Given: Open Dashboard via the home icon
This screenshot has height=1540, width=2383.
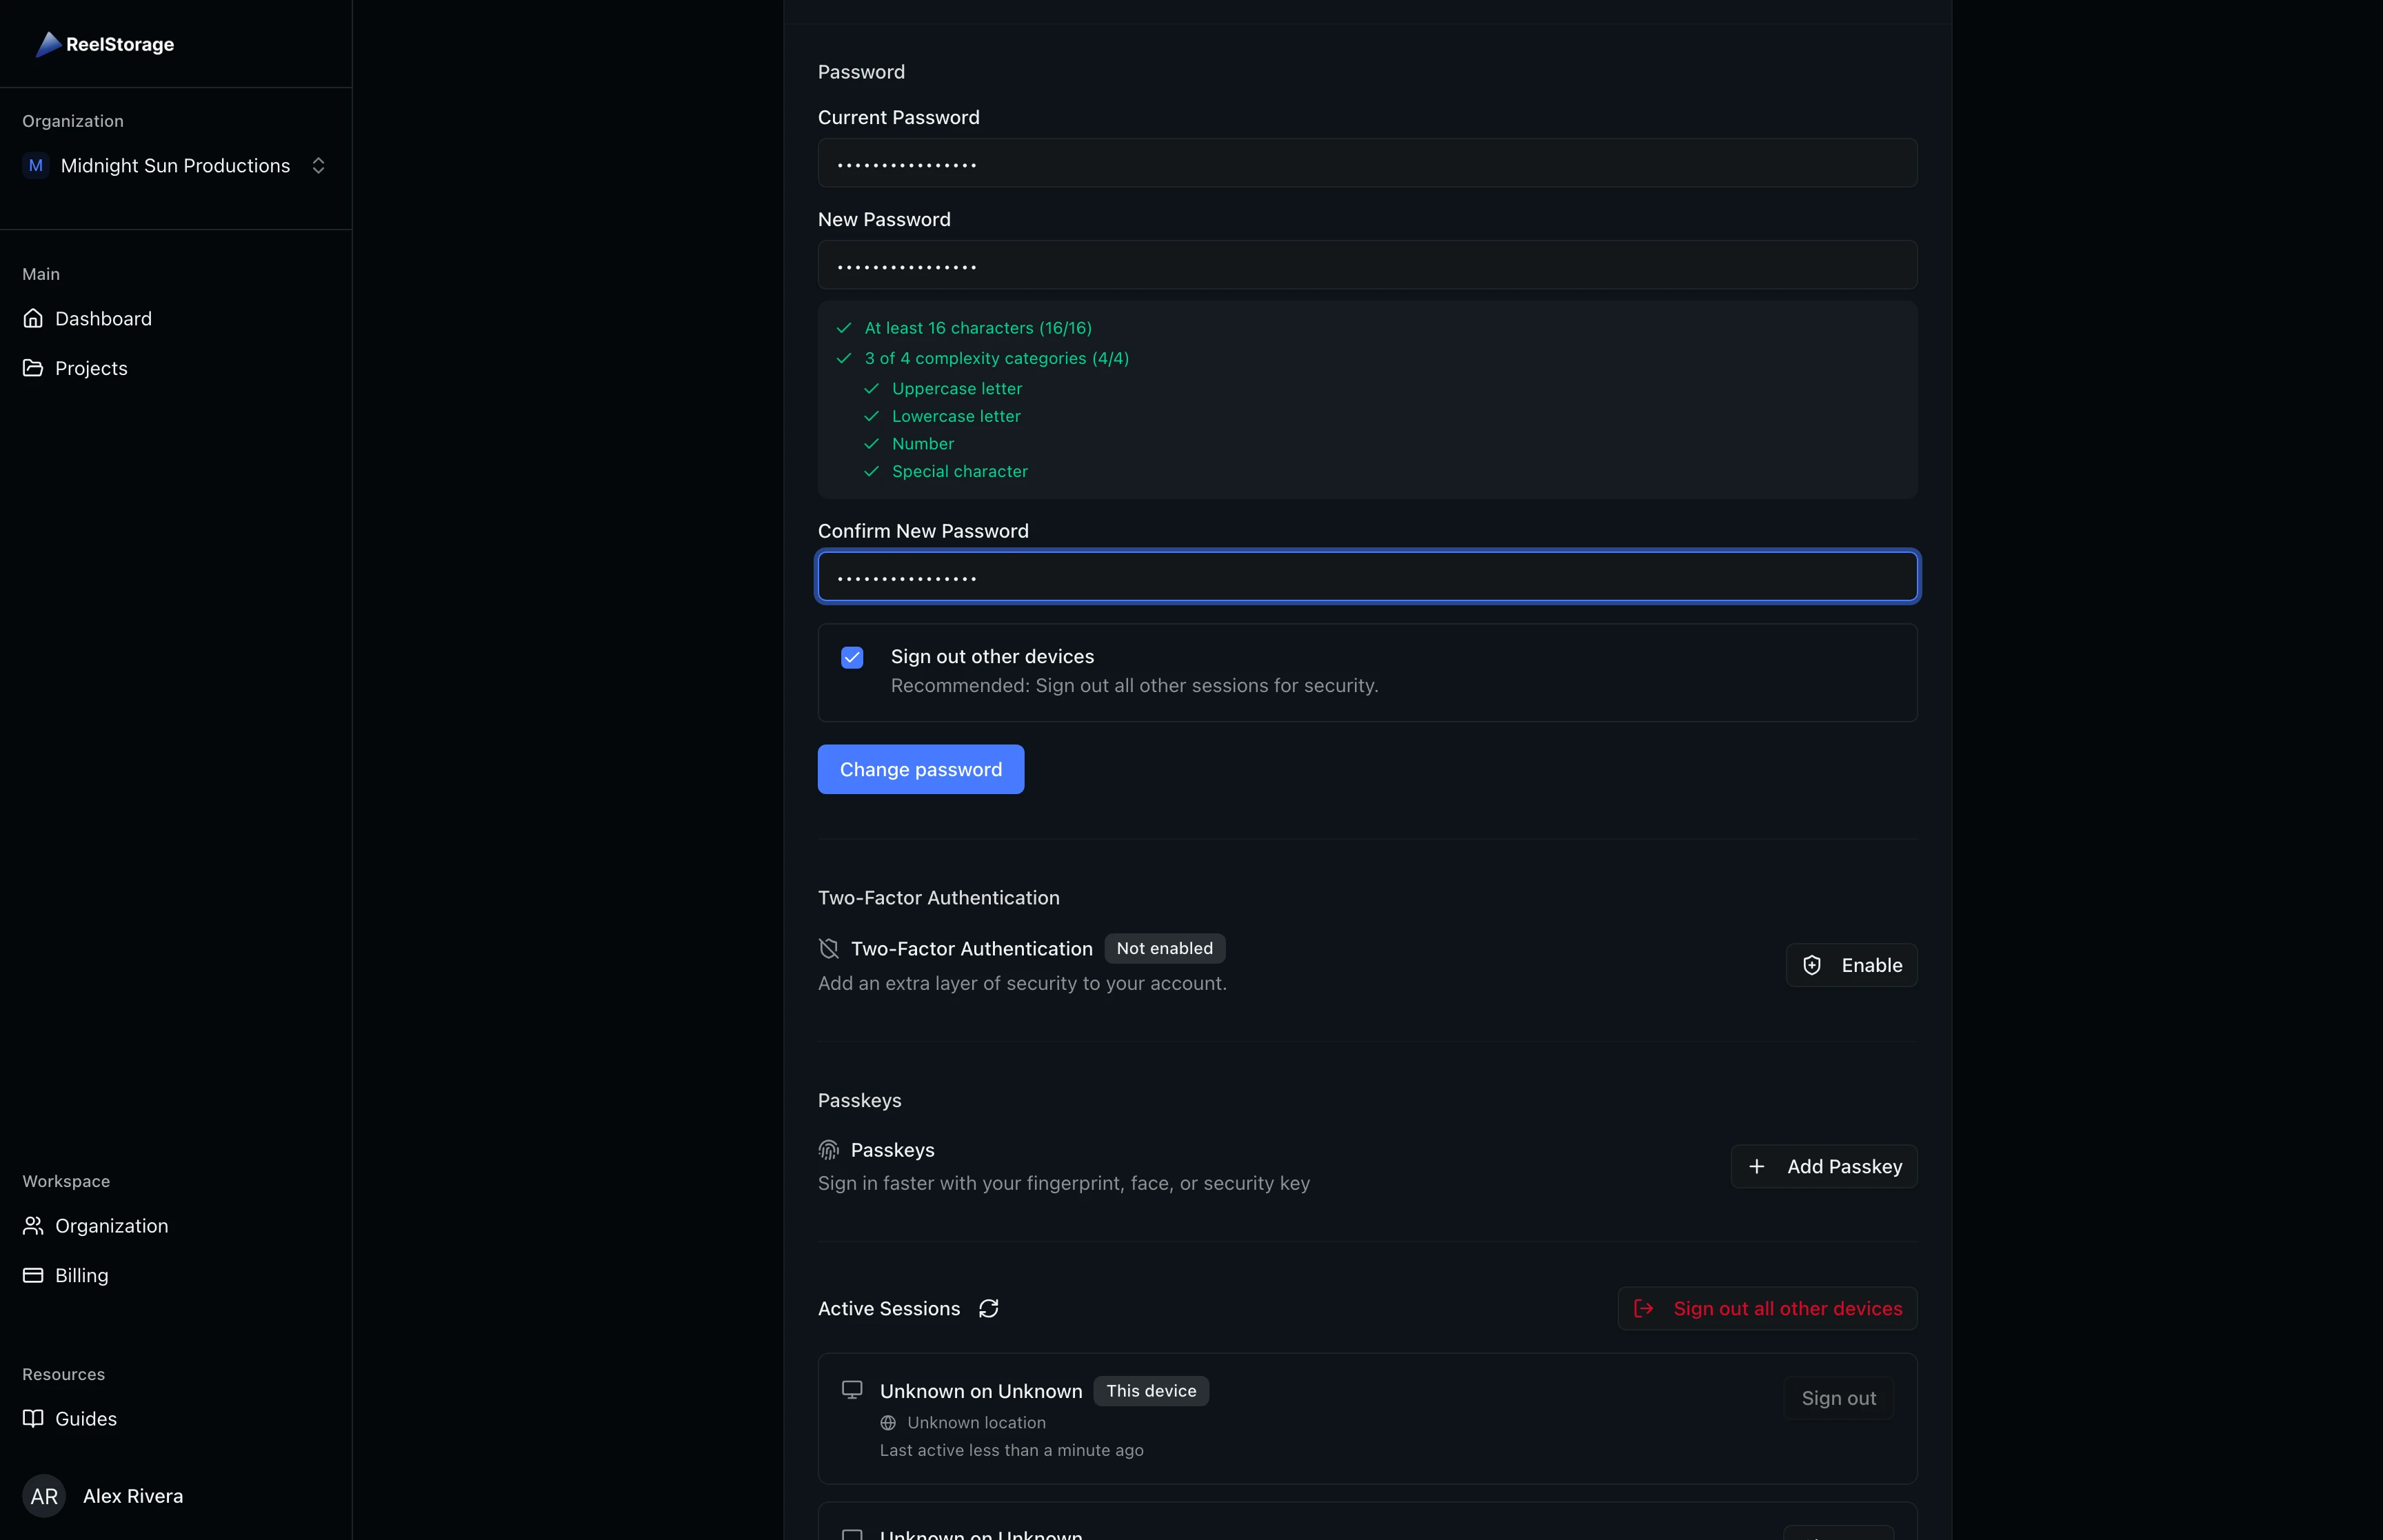Looking at the screenshot, I should (33, 318).
